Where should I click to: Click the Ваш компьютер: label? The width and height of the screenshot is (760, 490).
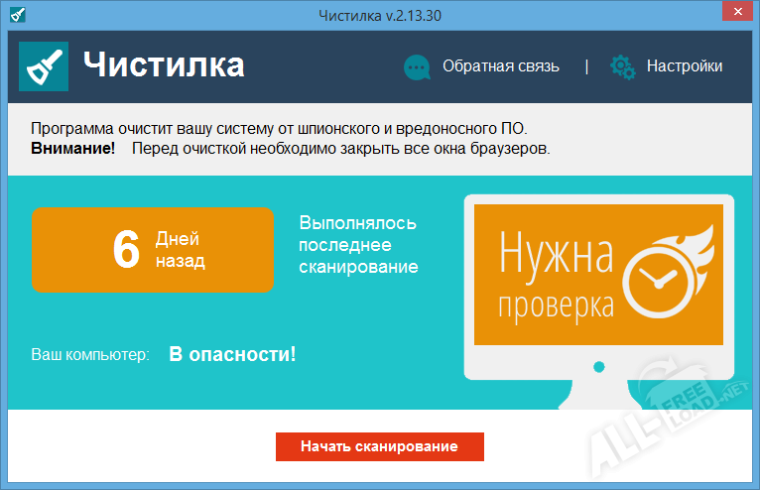90,354
